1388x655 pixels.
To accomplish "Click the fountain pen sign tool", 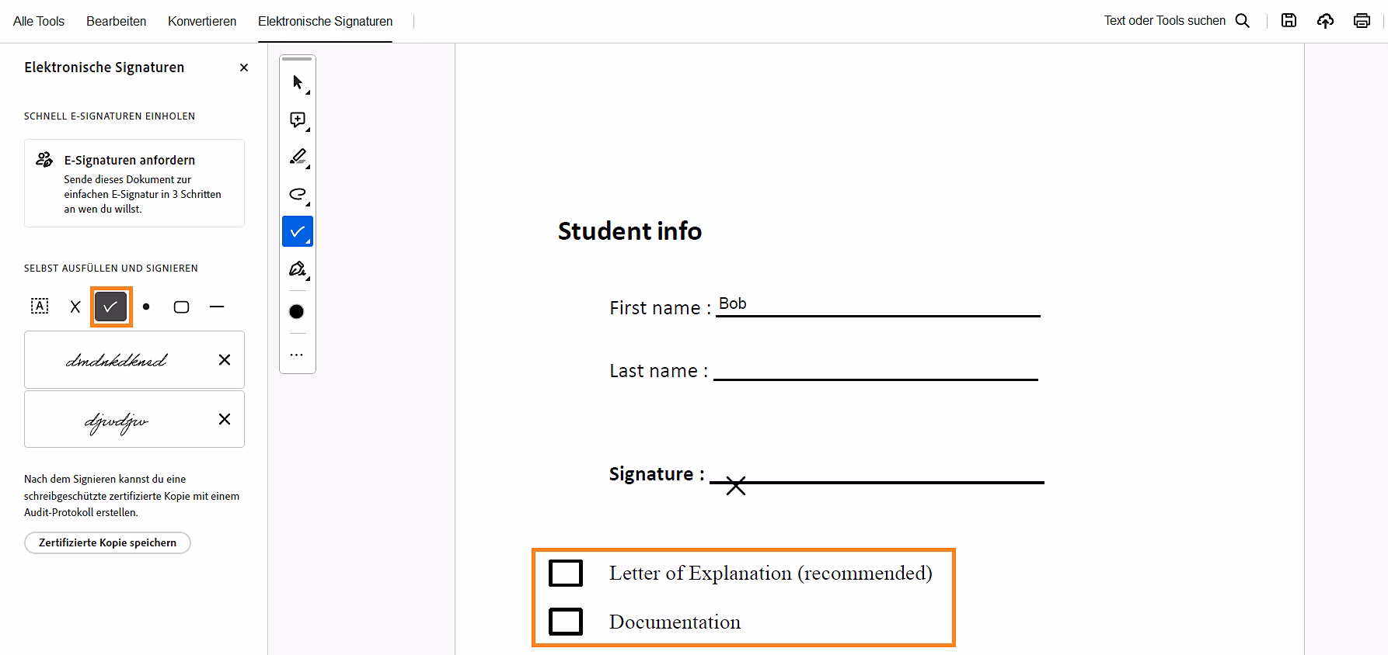I will tap(298, 269).
